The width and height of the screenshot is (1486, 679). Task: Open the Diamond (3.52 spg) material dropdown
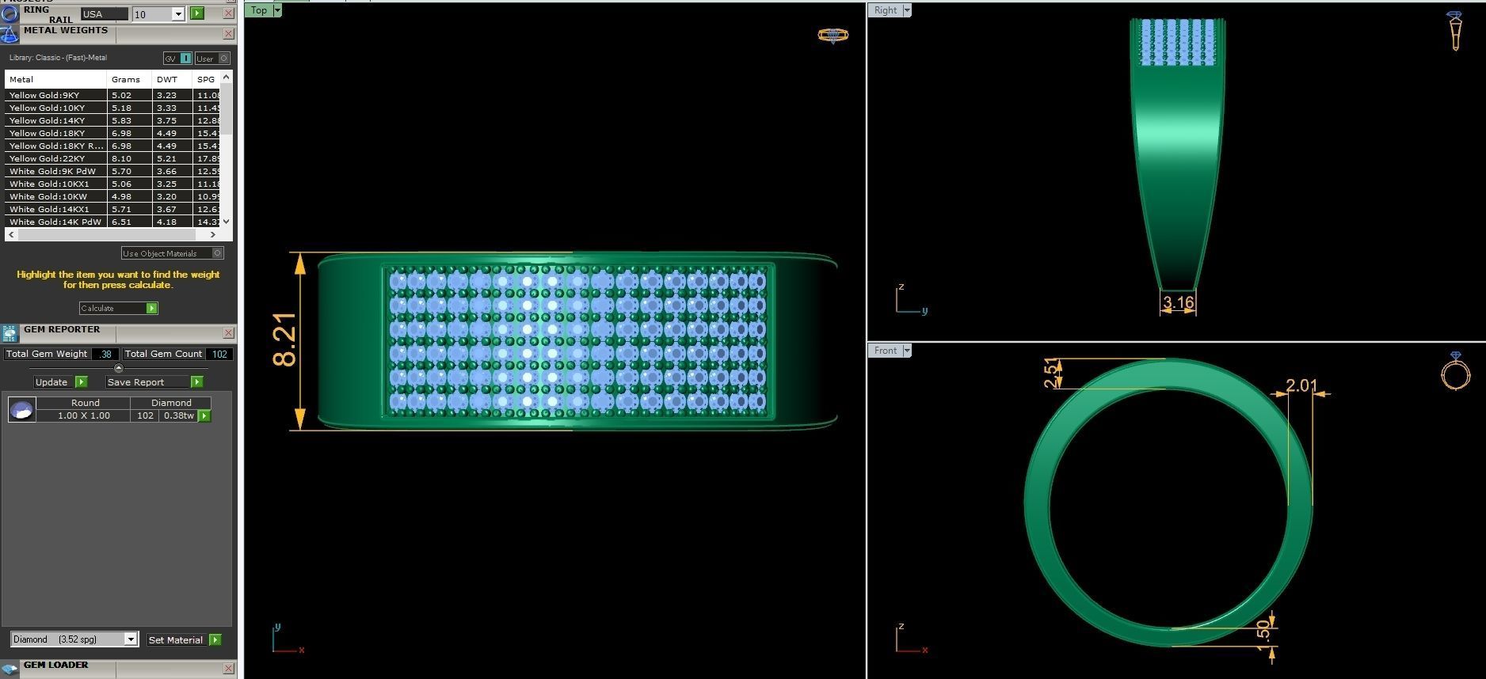(x=131, y=639)
